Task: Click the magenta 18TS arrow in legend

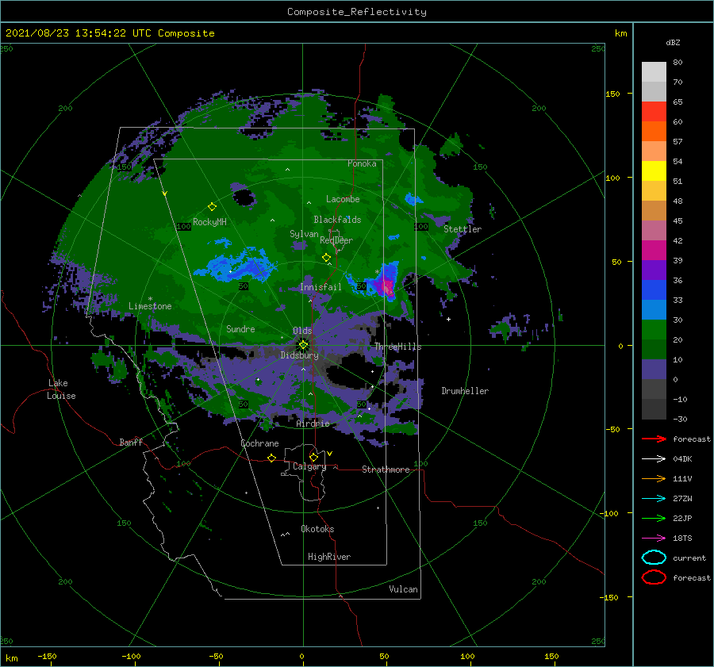Action: [654, 538]
